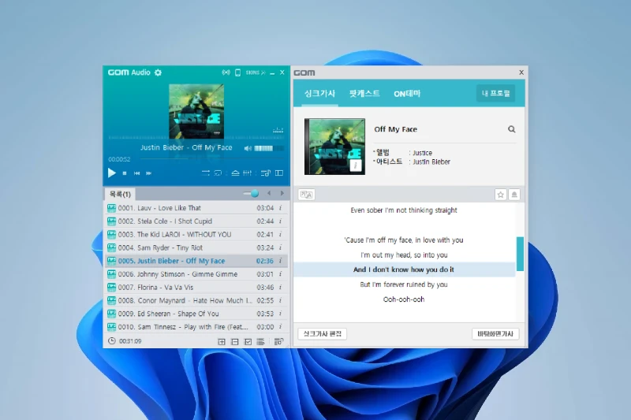Click the Stop button

[x=125, y=173]
